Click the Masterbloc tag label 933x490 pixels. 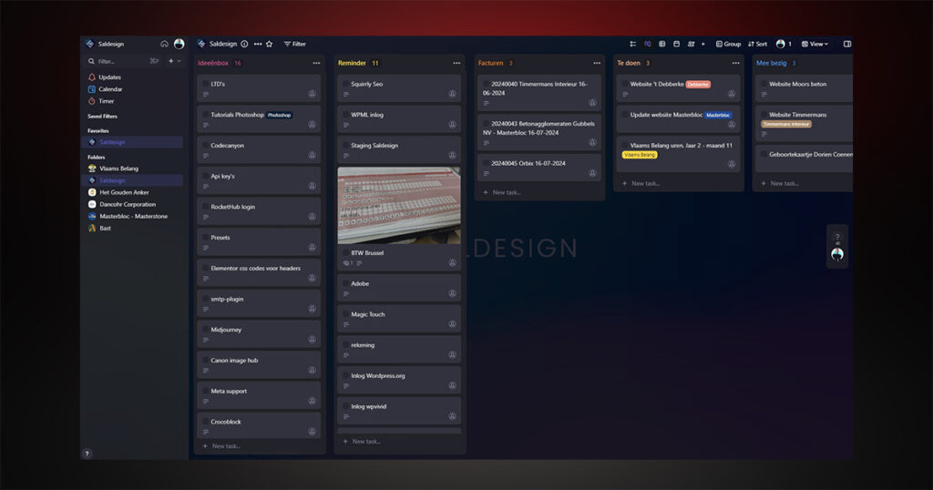pos(718,116)
